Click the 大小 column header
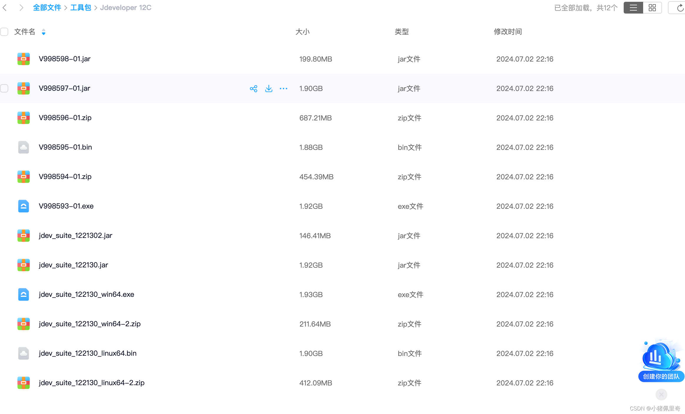The width and height of the screenshot is (685, 414). coord(302,32)
